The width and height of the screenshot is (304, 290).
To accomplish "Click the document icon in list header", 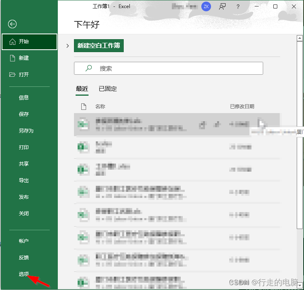I will click(84, 107).
